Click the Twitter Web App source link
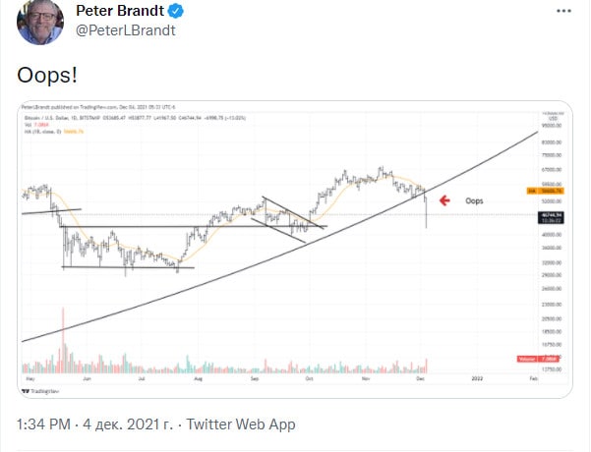This screenshot has height=452, width=591. click(239, 424)
